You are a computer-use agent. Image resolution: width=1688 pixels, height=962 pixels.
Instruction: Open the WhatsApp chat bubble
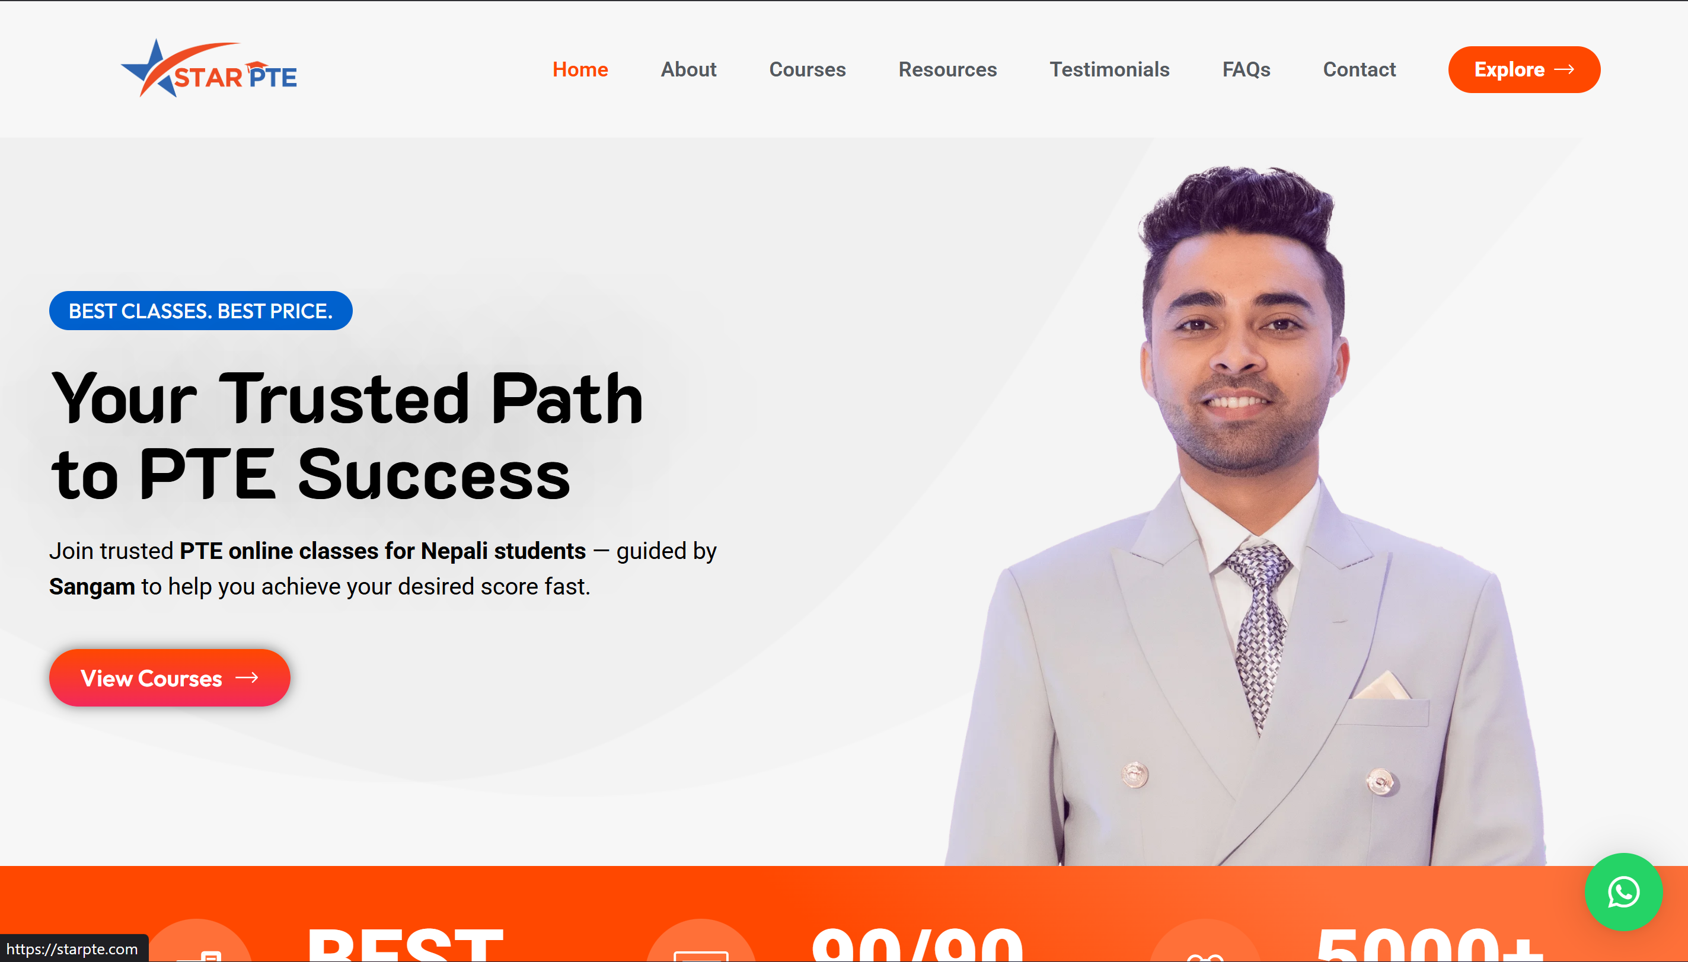coord(1623,892)
